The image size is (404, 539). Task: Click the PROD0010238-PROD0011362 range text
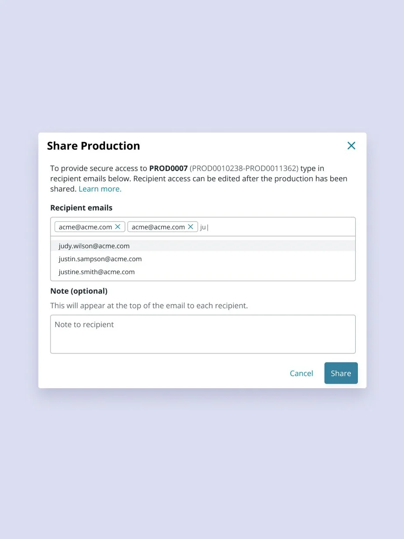(x=244, y=168)
